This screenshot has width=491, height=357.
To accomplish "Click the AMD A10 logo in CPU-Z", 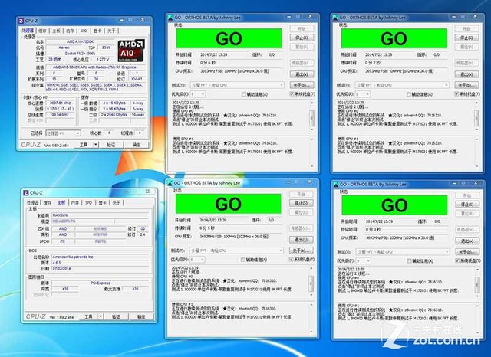I will point(131,50).
